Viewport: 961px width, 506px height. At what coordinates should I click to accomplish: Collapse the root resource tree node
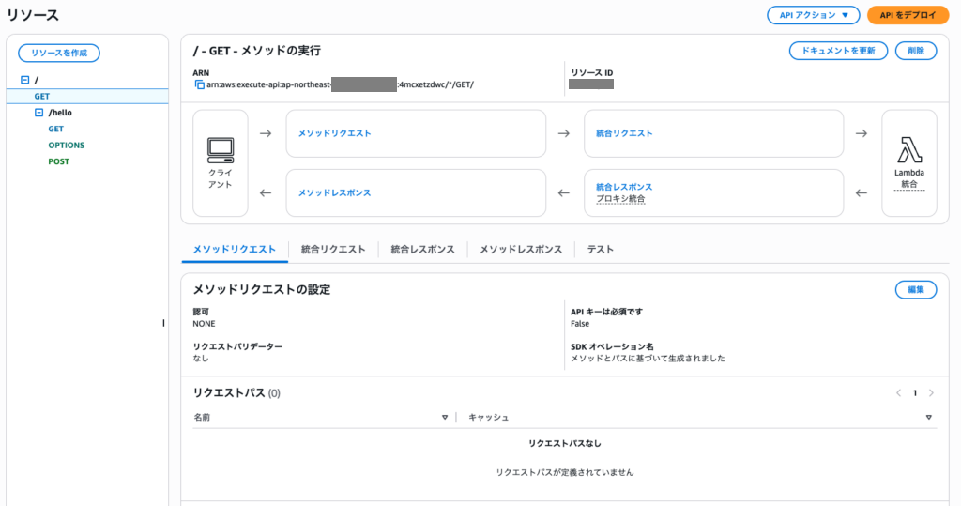coord(24,81)
